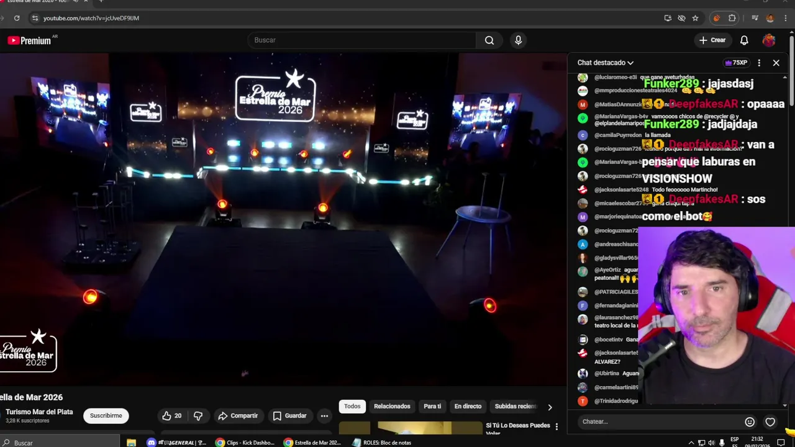
Task: Type a message in the Chatear field
Action: (658, 422)
